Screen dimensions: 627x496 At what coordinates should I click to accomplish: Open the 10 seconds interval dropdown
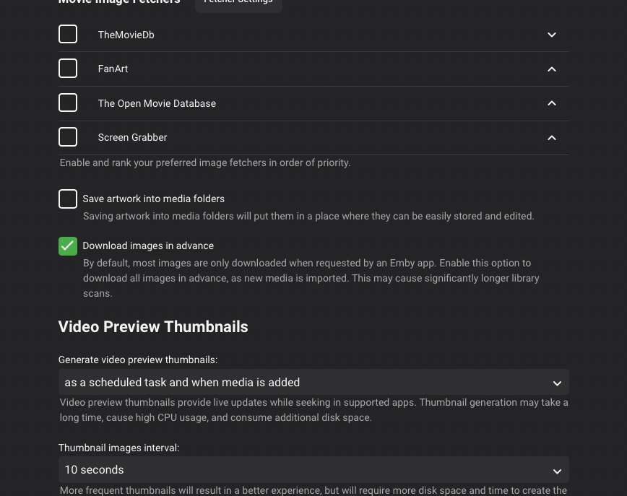click(313, 470)
